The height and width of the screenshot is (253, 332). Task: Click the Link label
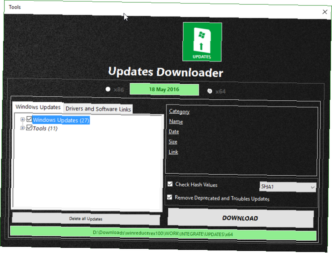pyautogui.click(x=173, y=152)
